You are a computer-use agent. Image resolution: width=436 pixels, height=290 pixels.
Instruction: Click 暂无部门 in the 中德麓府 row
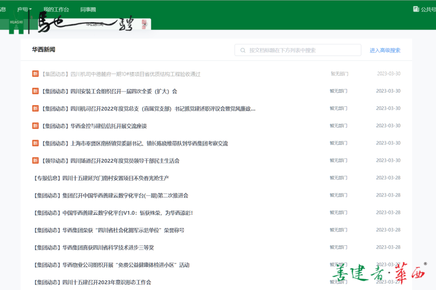[x=339, y=74]
